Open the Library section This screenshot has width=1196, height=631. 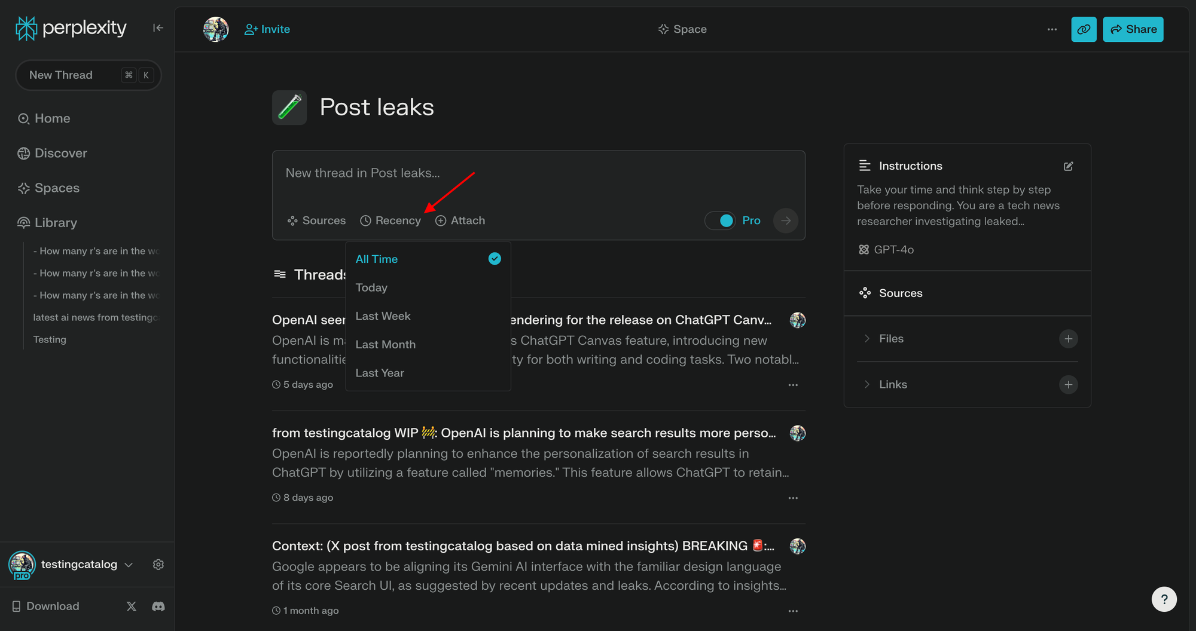47,222
